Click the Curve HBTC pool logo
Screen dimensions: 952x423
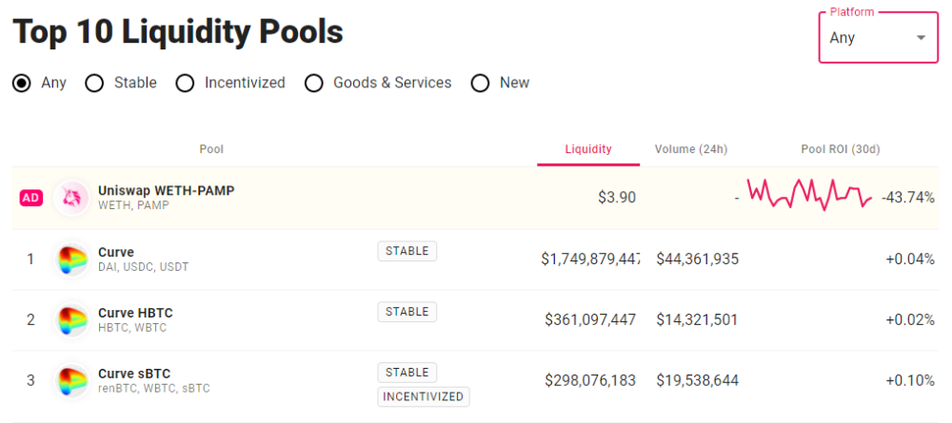pyautogui.click(x=71, y=320)
